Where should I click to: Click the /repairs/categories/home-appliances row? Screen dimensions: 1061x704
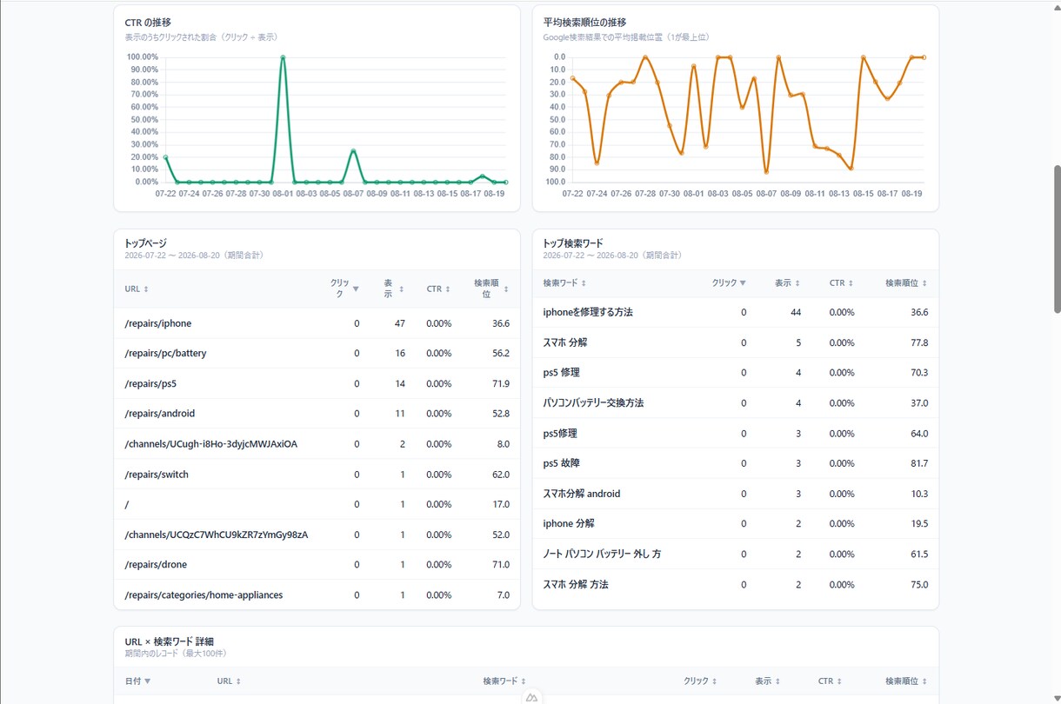(x=317, y=595)
